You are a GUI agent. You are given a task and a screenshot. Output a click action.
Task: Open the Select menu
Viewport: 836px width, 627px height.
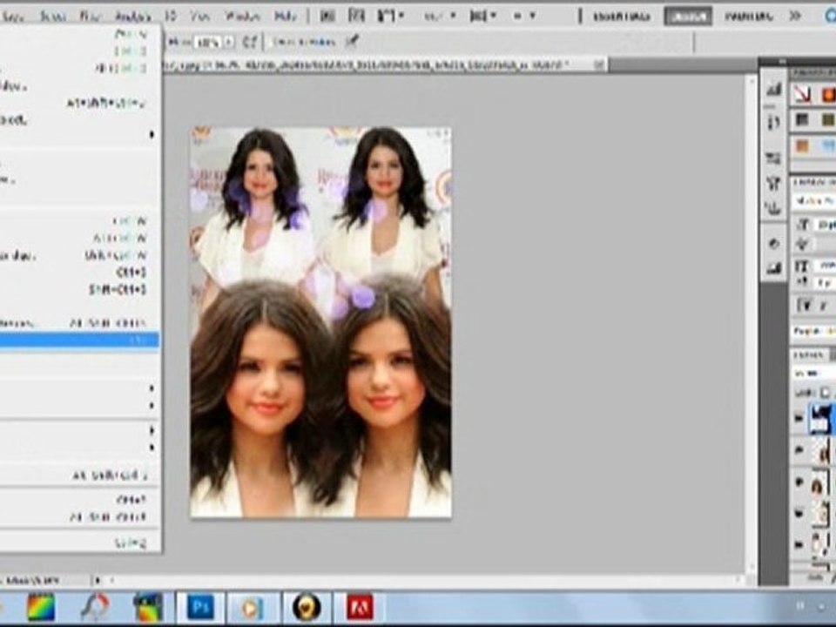click(x=53, y=17)
